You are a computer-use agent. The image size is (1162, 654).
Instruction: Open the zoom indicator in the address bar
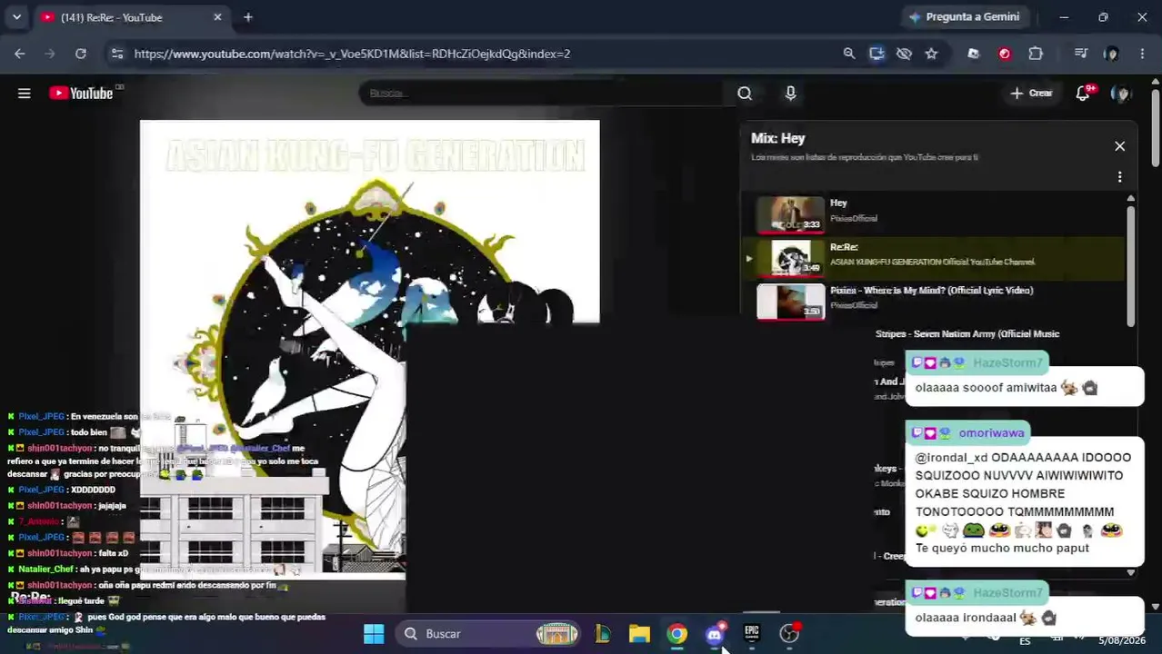tap(849, 54)
